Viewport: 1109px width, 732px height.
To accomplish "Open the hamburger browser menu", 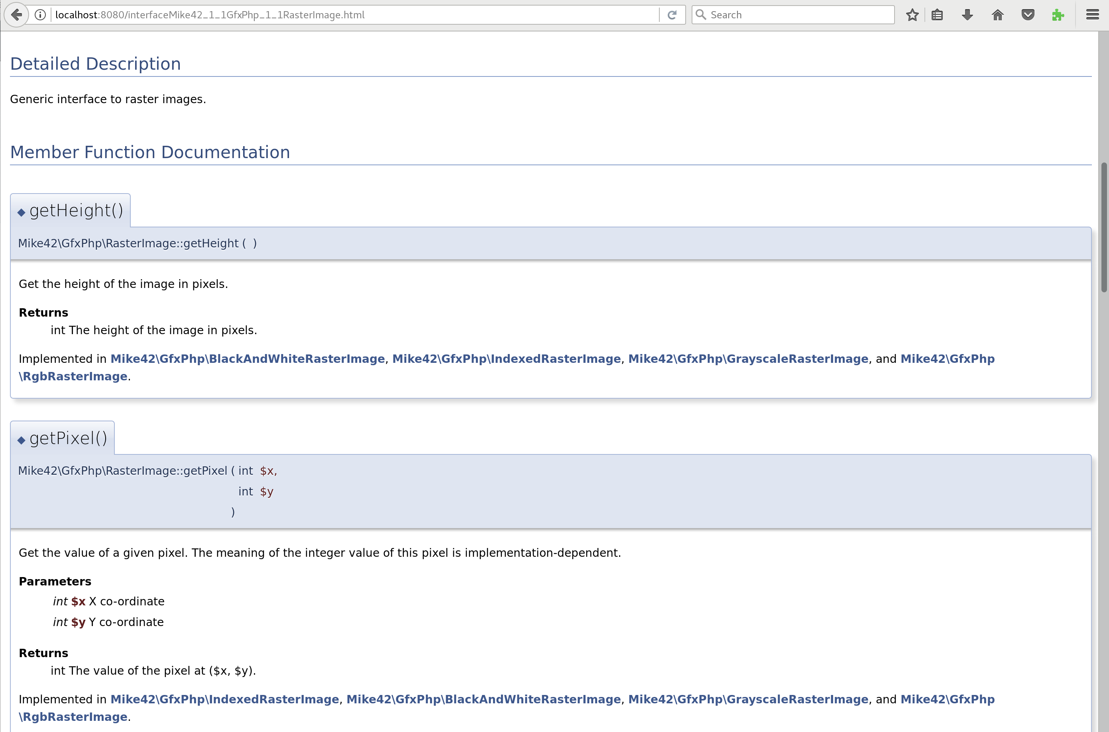I will [1092, 15].
